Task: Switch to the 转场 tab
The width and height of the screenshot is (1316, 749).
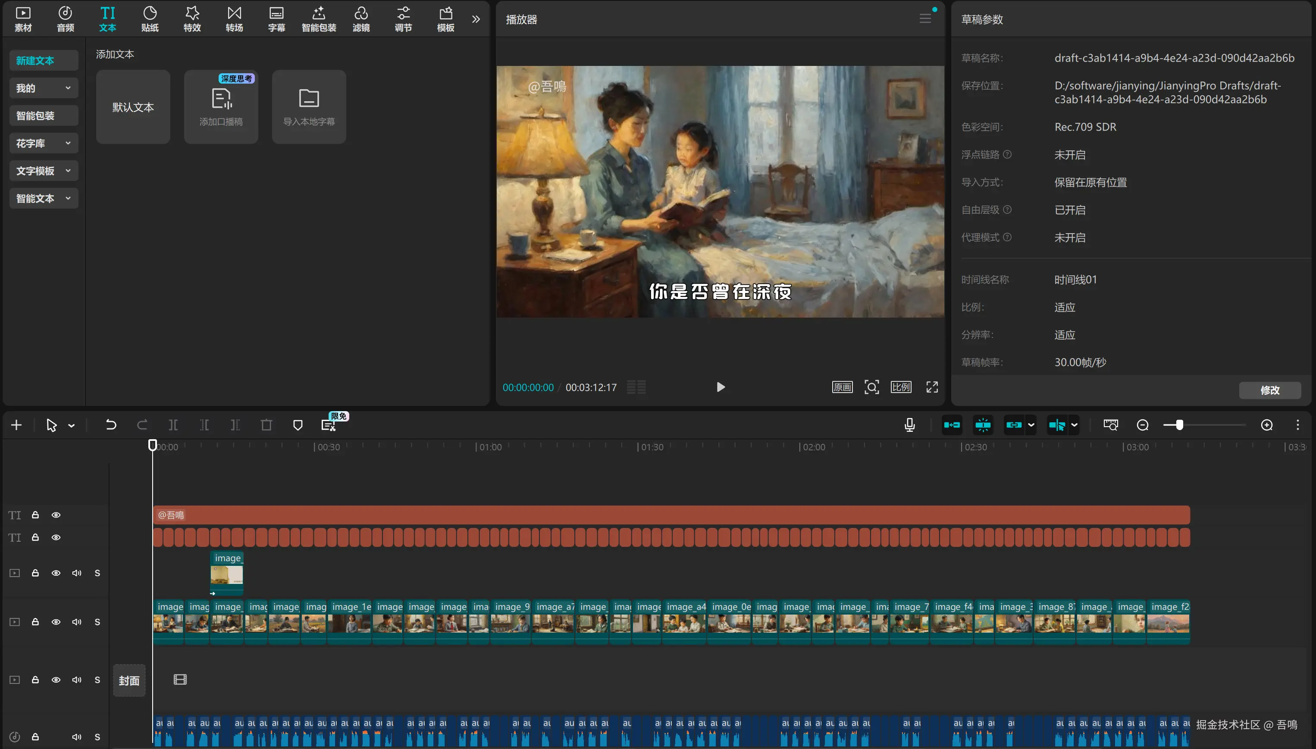Action: tap(234, 19)
